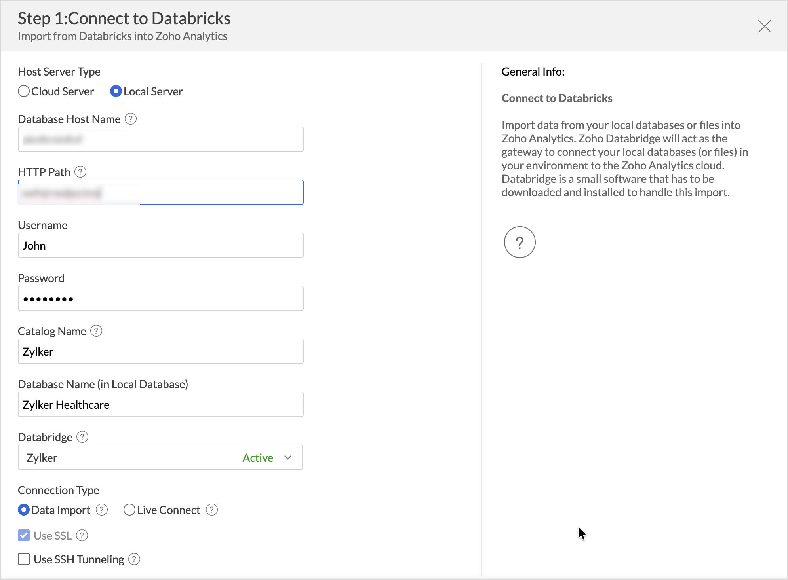Click large help circle in General Info
This screenshot has width=788, height=580.
pyautogui.click(x=520, y=242)
